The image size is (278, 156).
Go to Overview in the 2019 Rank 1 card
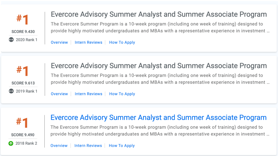point(59,94)
